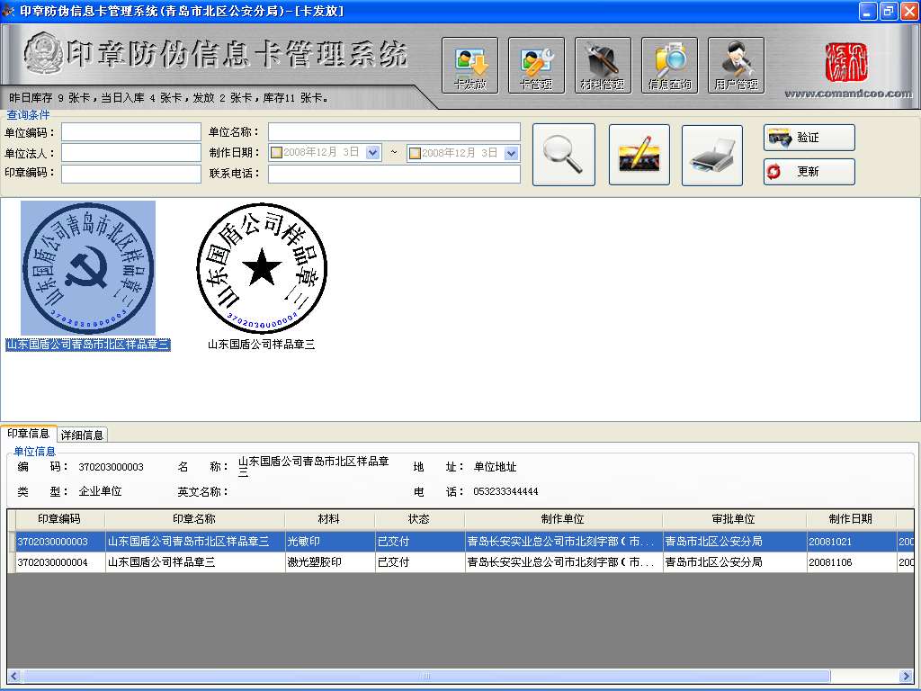Open the 信息查询 information query module
921x691 pixels.
pos(669,65)
